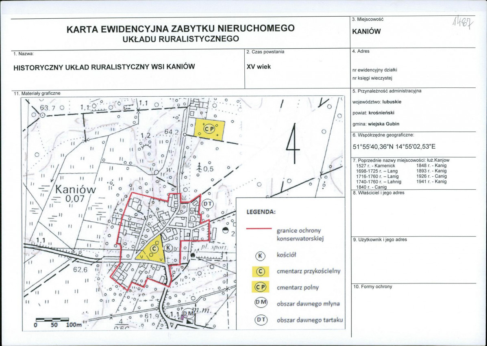Screen dimensions: 487x346
Task: Click 'nr księgi wieczystej'
Action: click(372, 78)
